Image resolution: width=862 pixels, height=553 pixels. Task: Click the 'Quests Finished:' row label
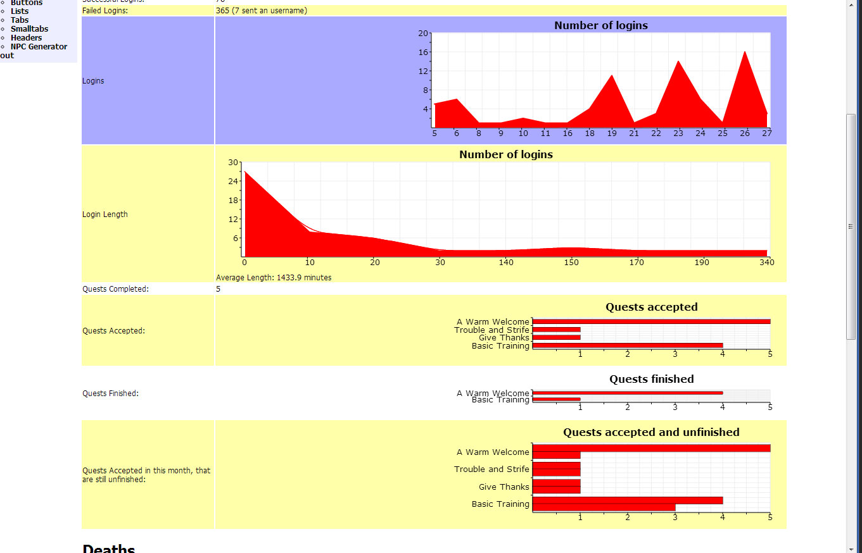coord(110,394)
